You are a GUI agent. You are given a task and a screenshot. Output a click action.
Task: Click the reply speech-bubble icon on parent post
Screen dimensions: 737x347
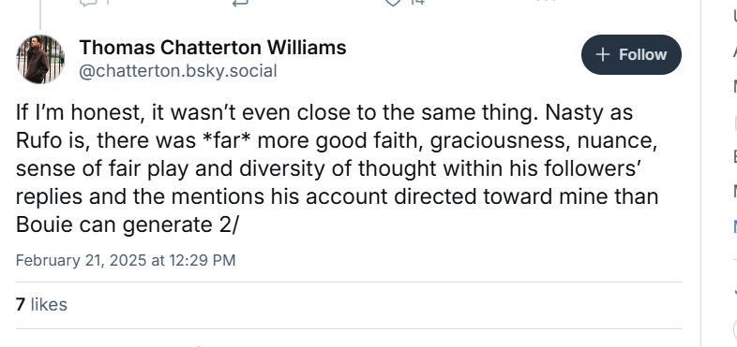tap(87, 3)
